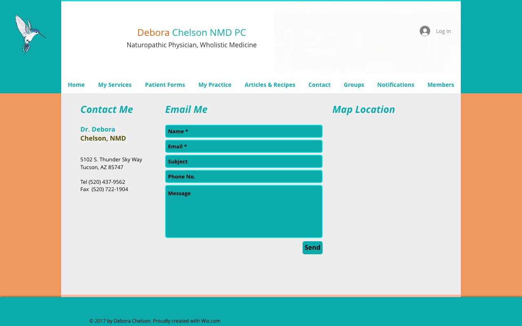Click the Log In link
This screenshot has height=326, width=522.
(443, 31)
